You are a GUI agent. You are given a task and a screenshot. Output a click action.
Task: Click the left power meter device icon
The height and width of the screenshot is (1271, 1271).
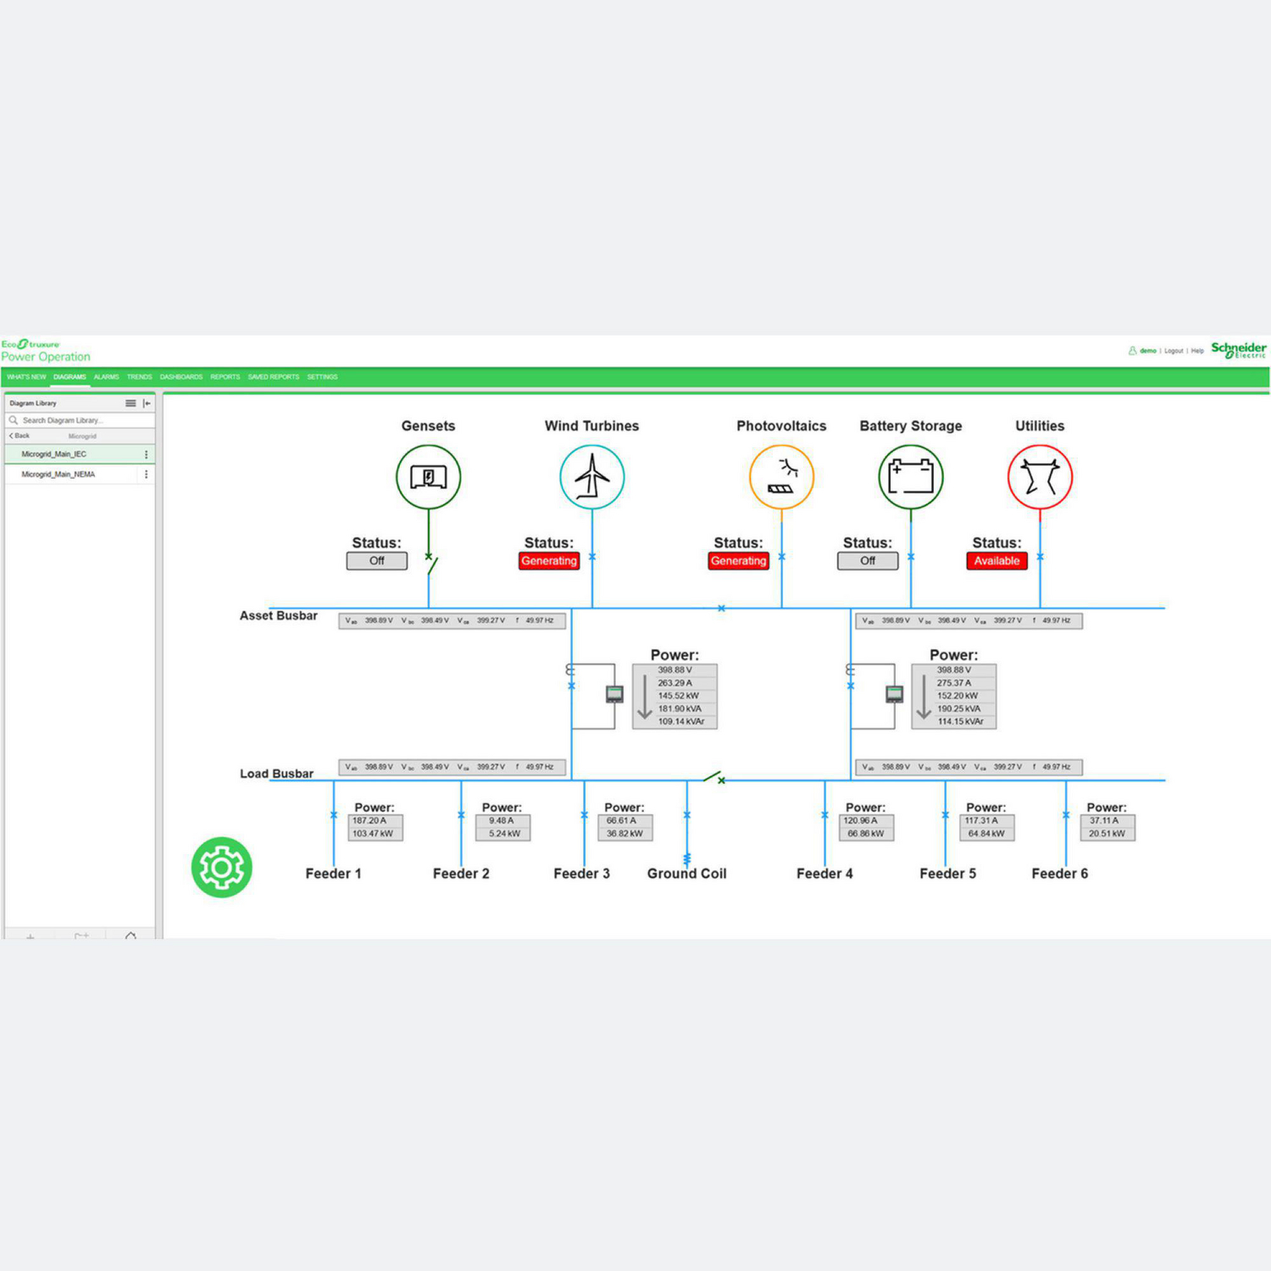tap(614, 695)
